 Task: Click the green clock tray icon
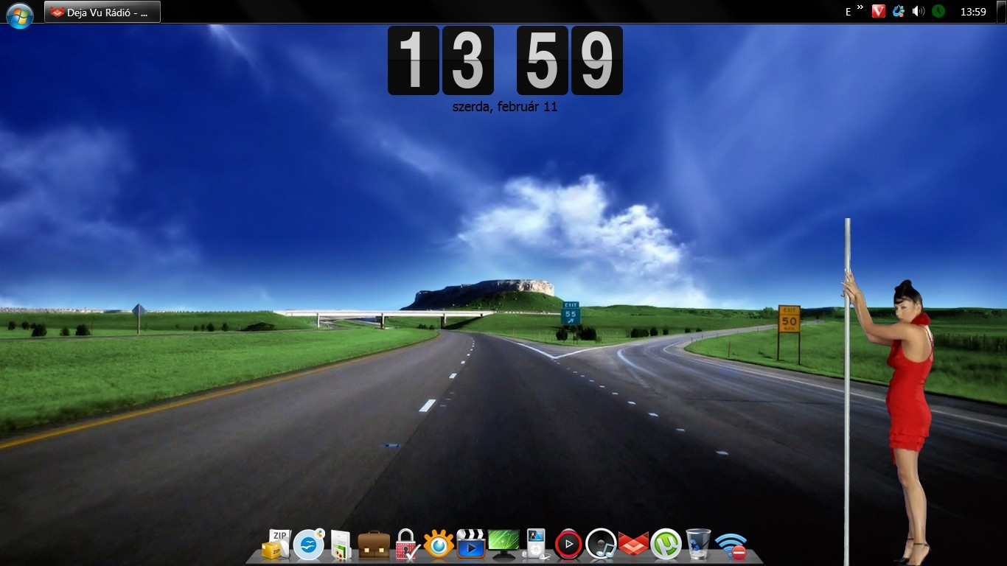tap(938, 11)
